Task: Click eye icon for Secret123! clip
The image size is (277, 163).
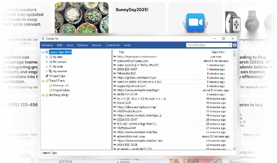Action: tap(115, 103)
